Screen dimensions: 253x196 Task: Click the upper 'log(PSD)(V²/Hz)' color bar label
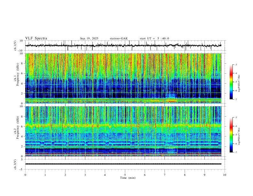[x=239, y=83]
